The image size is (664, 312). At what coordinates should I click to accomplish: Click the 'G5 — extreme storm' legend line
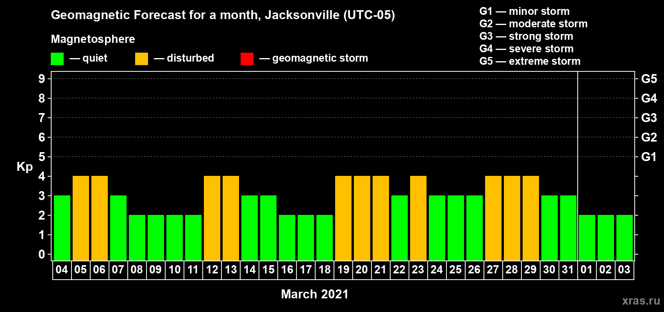point(530,61)
